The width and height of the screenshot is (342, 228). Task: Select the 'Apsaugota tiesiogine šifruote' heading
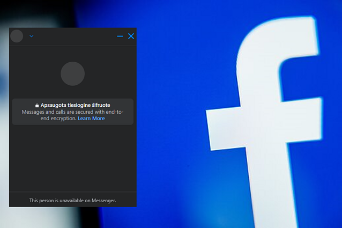[x=75, y=105]
